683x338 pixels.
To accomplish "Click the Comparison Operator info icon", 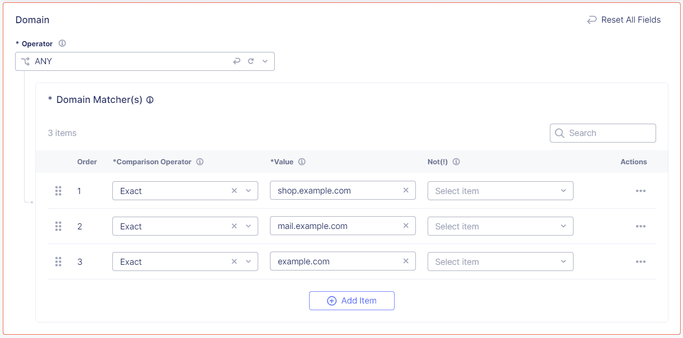I will point(200,162).
